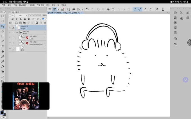
Task: Select the Zoom magnifier tool
Action: [3, 16]
